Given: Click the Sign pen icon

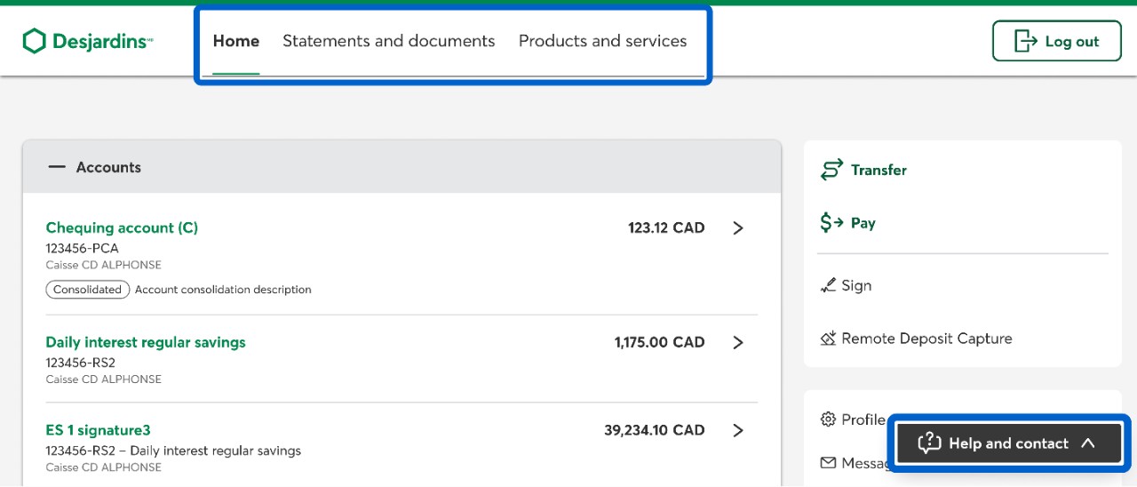Looking at the screenshot, I should (x=828, y=285).
